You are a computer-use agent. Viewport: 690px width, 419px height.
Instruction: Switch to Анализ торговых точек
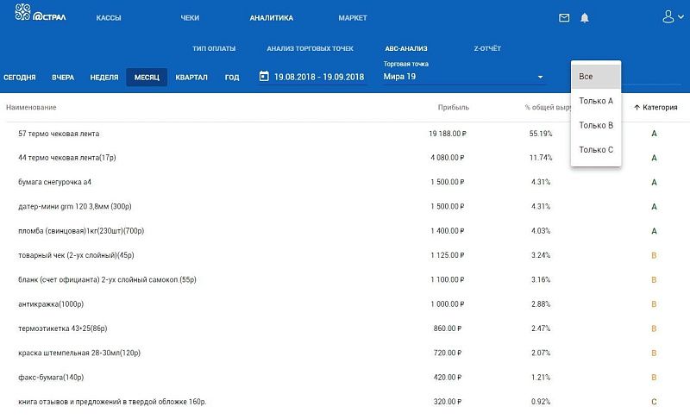pyautogui.click(x=310, y=48)
